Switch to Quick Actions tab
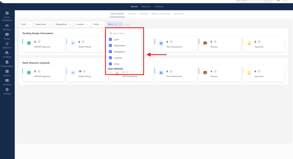 pos(117,14)
